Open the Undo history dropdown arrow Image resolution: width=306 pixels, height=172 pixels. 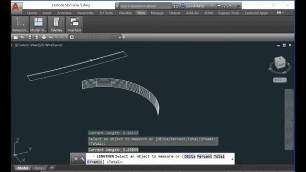[x=56, y=37]
